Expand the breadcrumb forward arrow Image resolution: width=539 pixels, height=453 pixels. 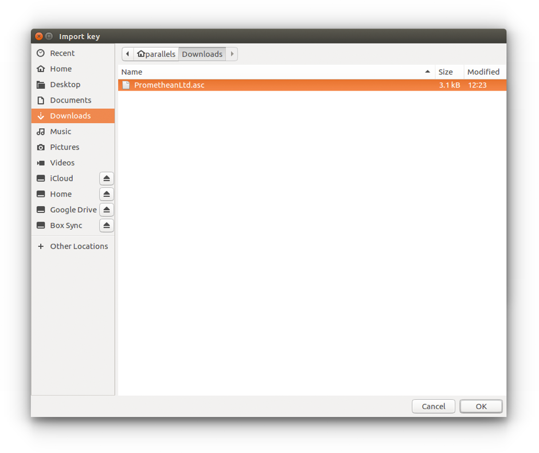232,53
